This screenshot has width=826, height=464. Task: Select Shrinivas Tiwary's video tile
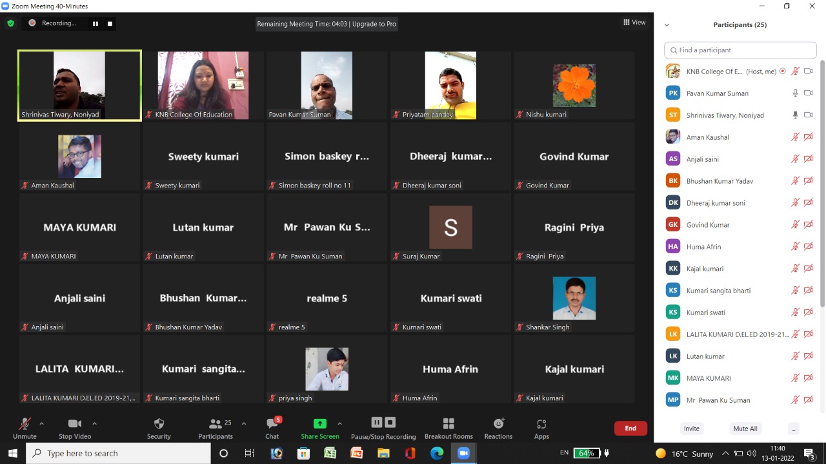click(79, 85)
